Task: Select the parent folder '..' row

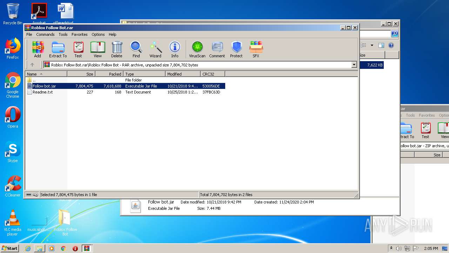Action: point(125,80)
